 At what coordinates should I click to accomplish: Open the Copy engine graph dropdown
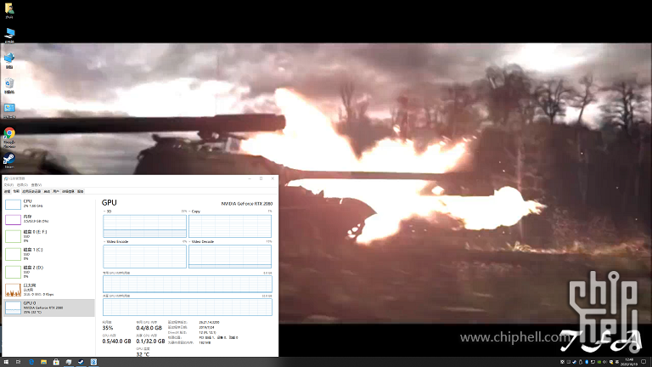[x=194, y=212]
